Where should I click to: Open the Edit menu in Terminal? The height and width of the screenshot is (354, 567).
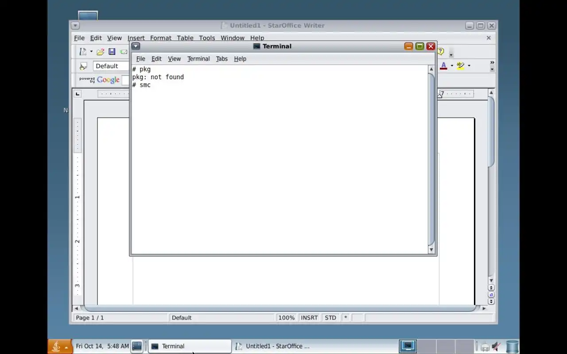tap(156, 59)
